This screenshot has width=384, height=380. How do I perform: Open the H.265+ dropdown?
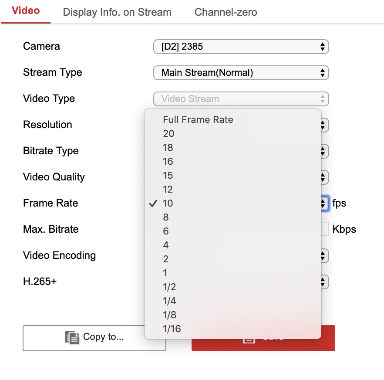[323, 282]
